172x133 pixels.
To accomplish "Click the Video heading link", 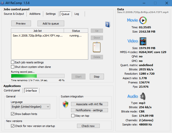I will point(132,41).
